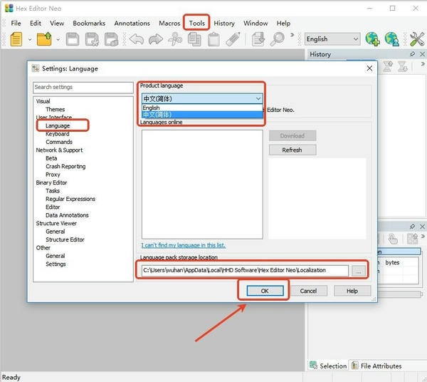The height and width of the screenshot is (382, 427).
Task: Click the Save floppy disk icon
Action: (73, 39)
